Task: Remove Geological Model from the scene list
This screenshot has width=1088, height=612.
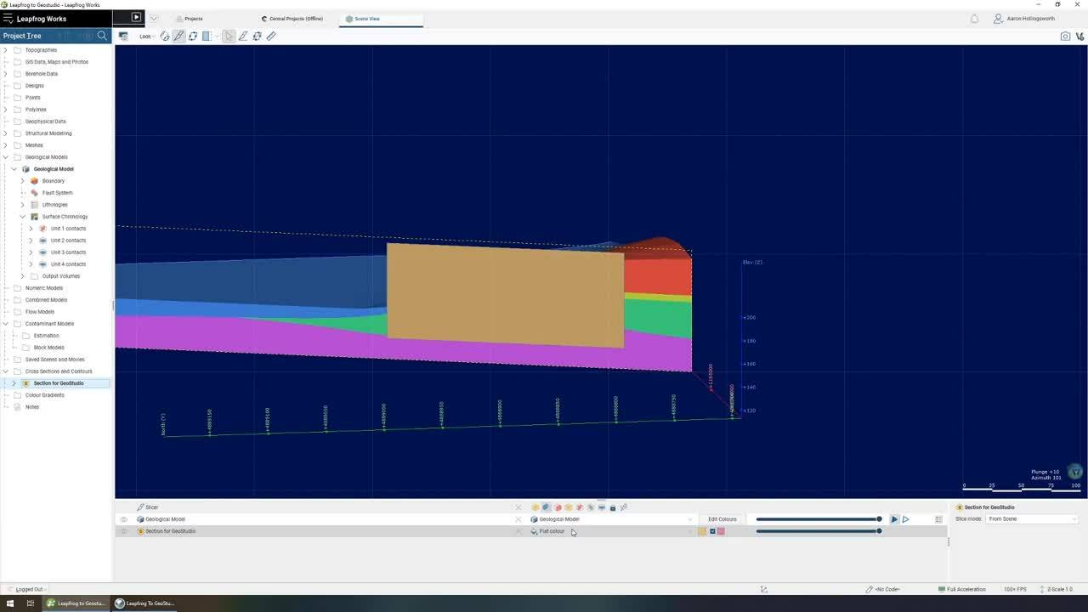Action: pyautogui.click(x=518, y=519)
